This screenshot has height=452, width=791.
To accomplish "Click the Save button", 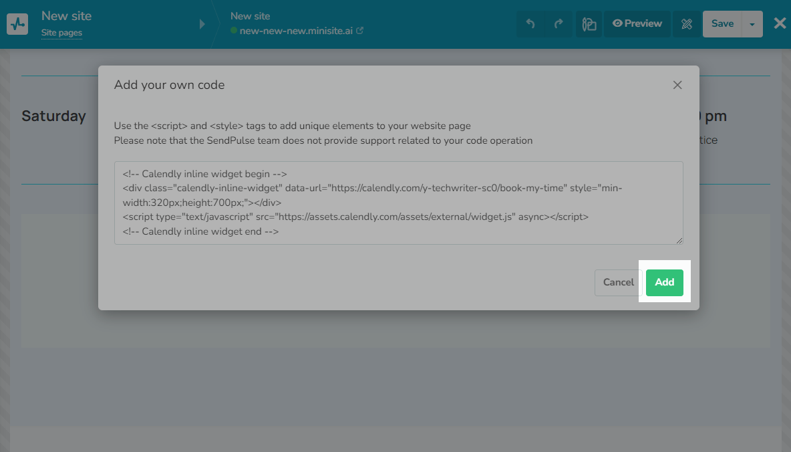I will 722,23.
